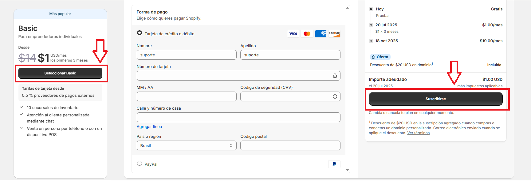Click Seleccionar Basic button
Screen dimensions: 531x181
tap(60, 73)
